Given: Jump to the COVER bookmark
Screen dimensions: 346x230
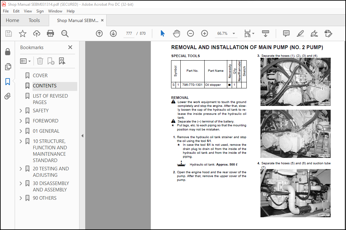Looking at the screenshot, I should 40,75.
